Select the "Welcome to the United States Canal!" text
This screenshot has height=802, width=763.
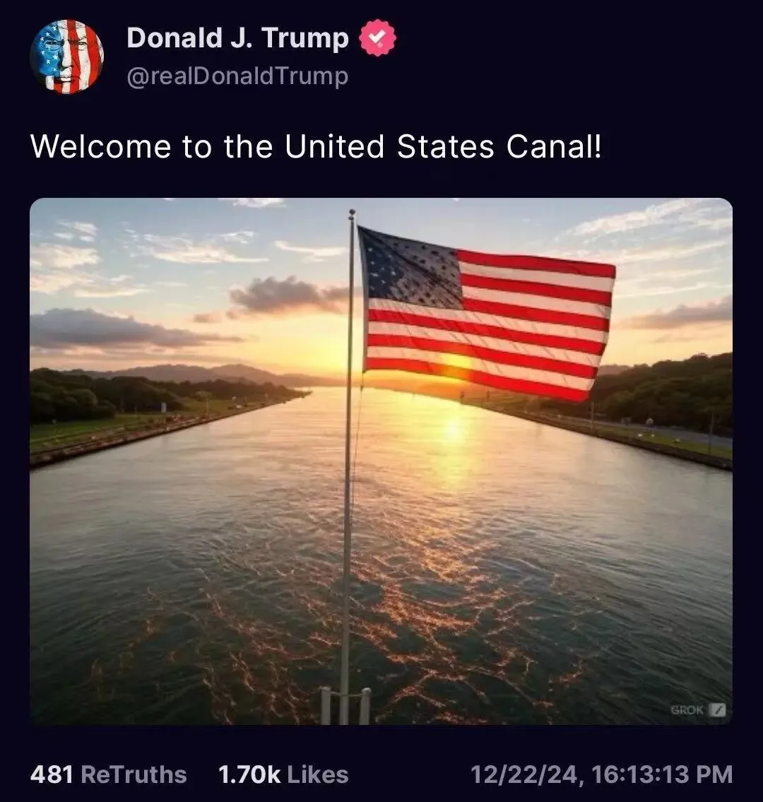[316, 147]
